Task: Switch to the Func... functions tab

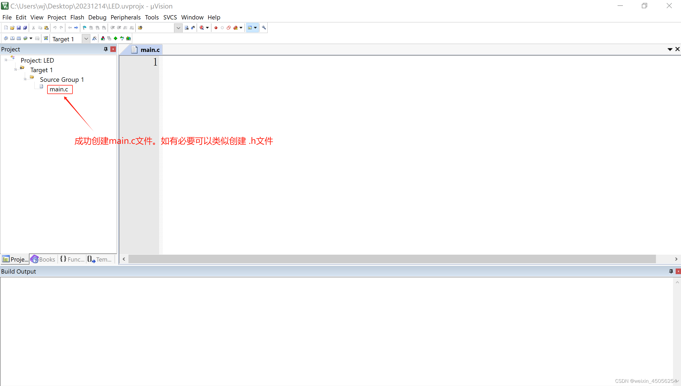Action: pos(72,259)
